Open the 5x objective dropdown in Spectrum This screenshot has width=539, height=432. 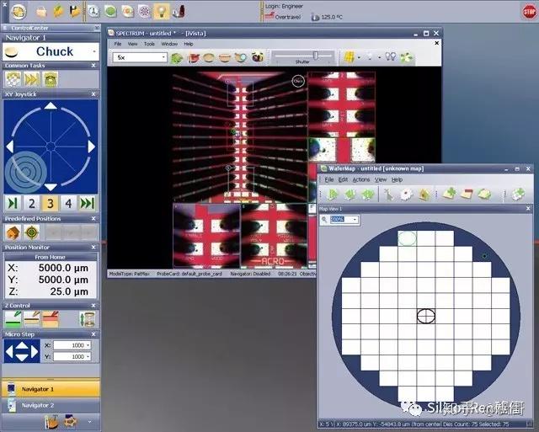pyautogui.click(x=164, y=57)
